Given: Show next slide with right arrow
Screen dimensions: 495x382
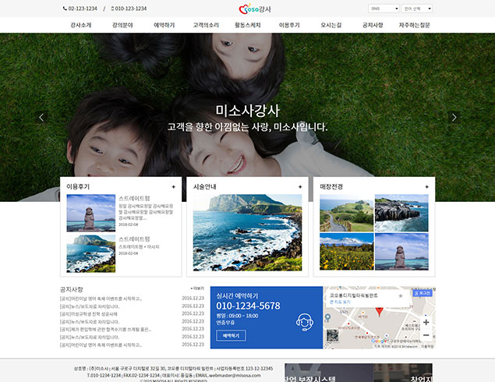Looking at the screenshot, I should tap(454, 118).
